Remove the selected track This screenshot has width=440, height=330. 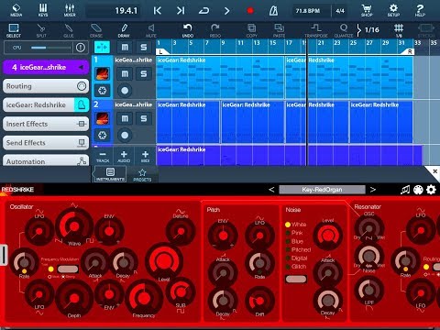[x=103, y=156]
